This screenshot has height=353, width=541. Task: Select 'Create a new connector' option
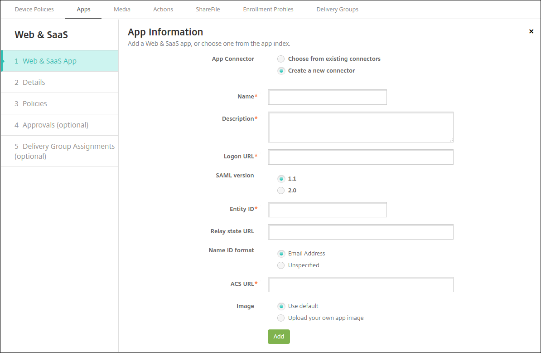[x=281, y=71]
